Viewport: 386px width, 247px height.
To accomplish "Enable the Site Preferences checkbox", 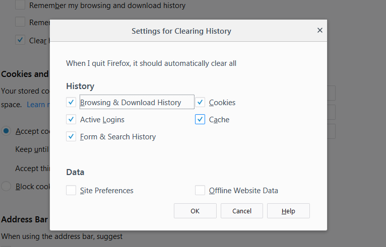I will click(71, 190).
